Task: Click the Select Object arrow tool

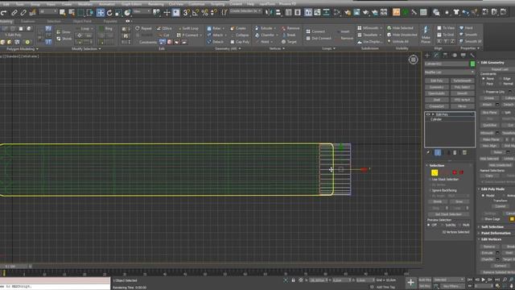Action: pyautogui.click(x=62, y=13)
